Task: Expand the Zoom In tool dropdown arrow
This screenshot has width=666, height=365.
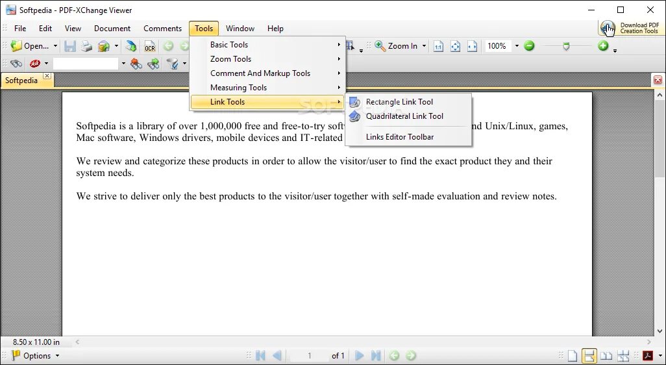Action: (424, 46)
